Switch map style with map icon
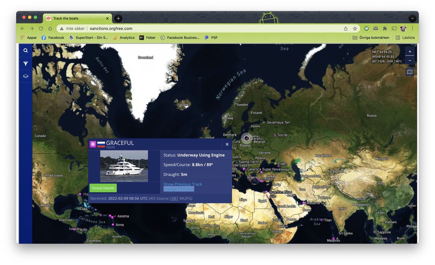This screenshot has width=435, height=265. (410, 72)
